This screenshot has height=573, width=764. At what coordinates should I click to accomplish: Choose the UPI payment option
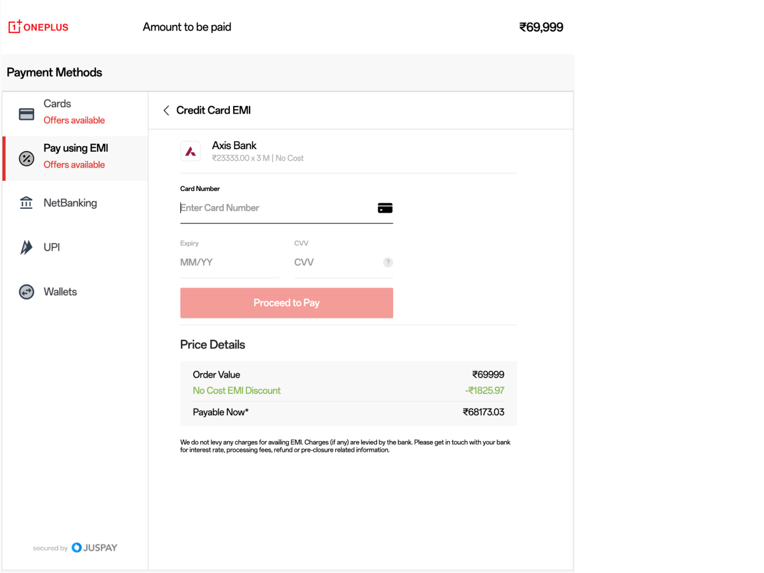pos(52,247)
